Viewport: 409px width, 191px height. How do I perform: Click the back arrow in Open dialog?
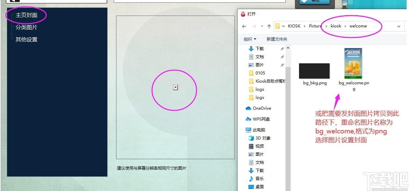click(244, 26)
